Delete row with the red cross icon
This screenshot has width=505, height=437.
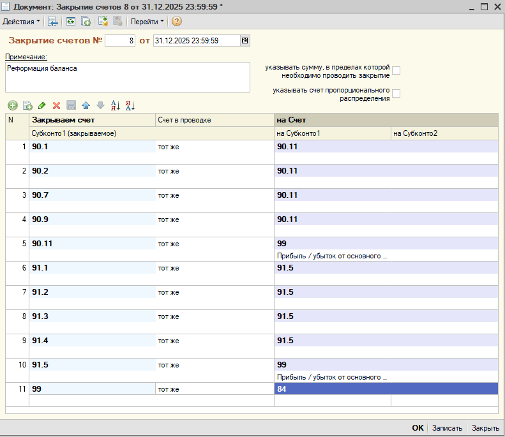click(x=56, y=105)
